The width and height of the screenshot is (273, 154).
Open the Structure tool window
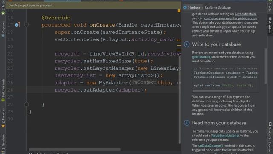[x=3, y=144]
